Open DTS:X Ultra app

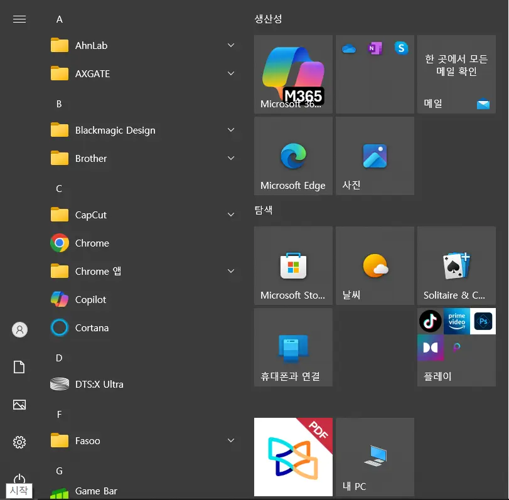[x=143, y=384]
